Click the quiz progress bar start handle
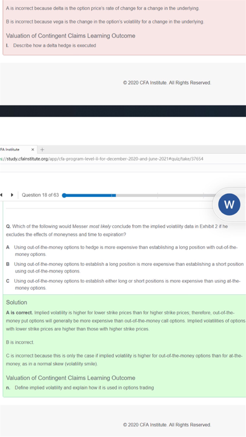Screen dimensions: 246x437 click(x=64, y=195)
